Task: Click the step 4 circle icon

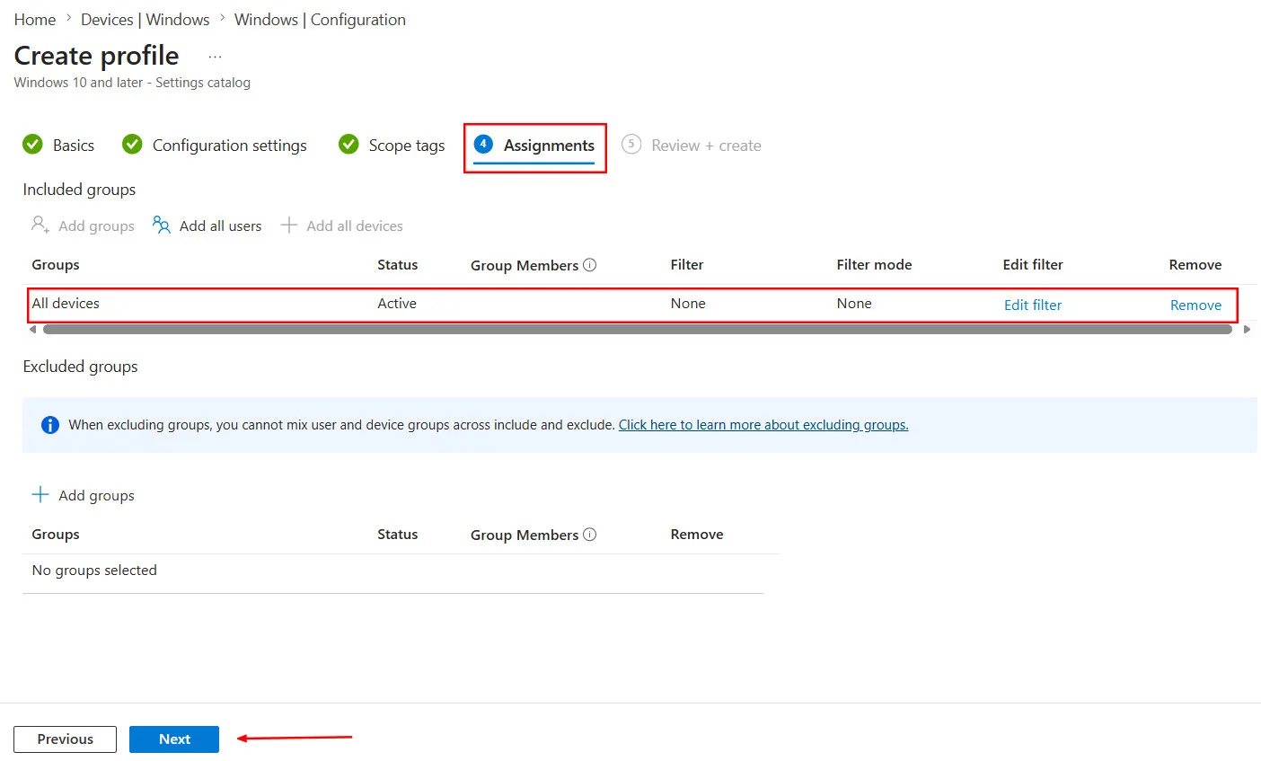Action: coord(483,144)
